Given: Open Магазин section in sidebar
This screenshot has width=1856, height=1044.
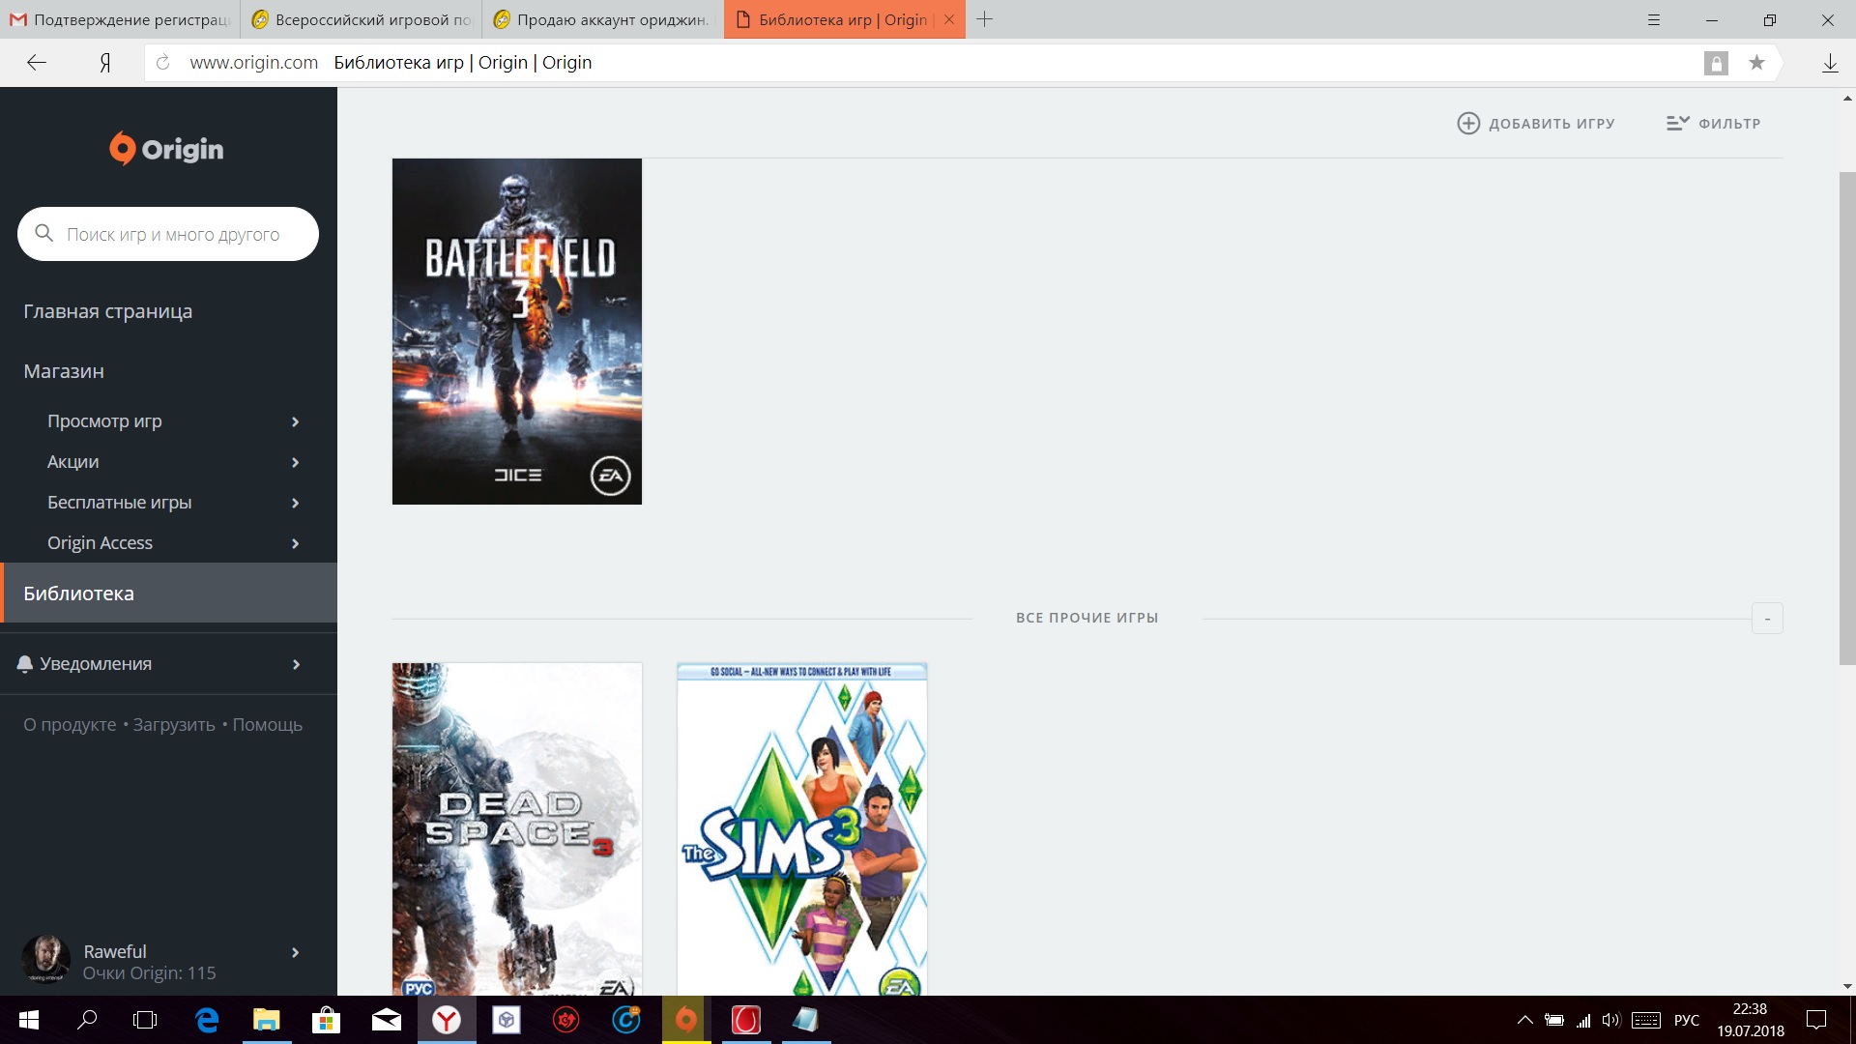Looking at the screenshot, I should [64, 371].
